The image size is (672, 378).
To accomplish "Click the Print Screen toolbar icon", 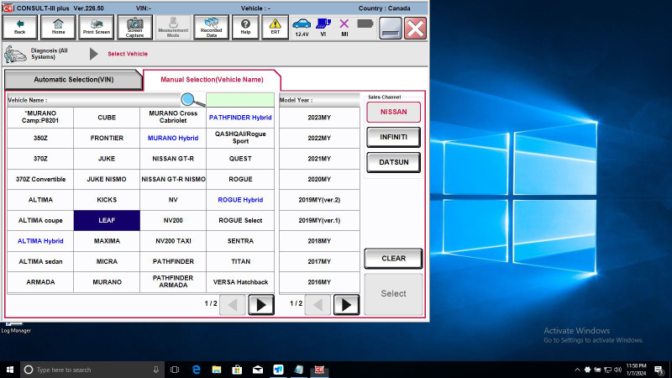I will click(x=97, y=28).
